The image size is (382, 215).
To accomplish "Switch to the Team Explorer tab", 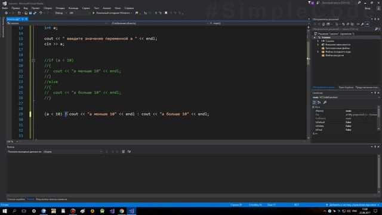I will 346,87.
